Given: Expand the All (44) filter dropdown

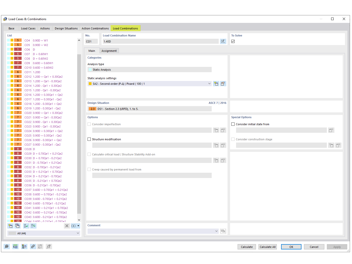Looking at the screenshot, I should (78, 233).
